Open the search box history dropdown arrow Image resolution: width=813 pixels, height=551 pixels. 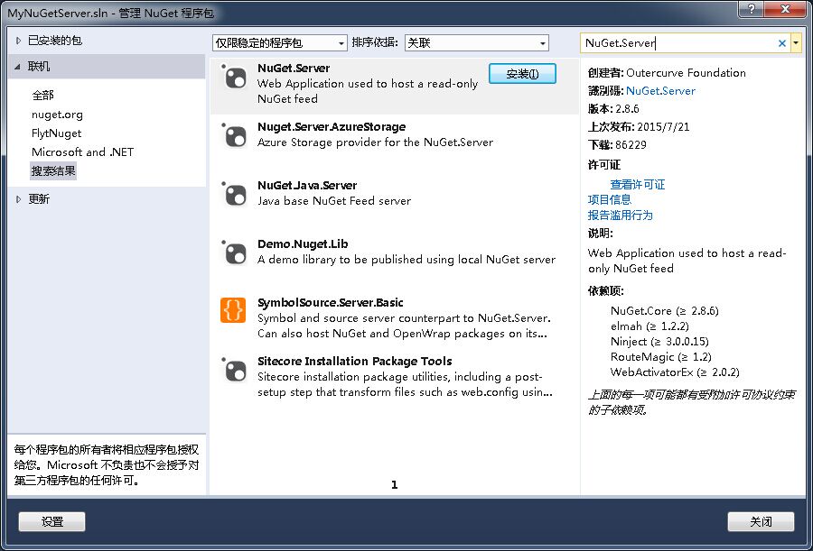pos(797,43)
